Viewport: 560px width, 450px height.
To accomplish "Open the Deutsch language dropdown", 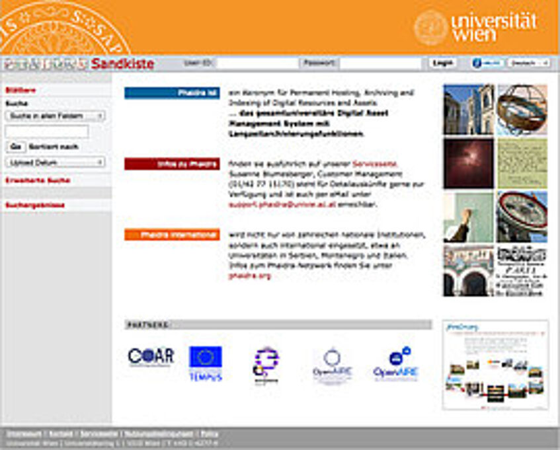I will pyautogui.click(x=528, y=63).
